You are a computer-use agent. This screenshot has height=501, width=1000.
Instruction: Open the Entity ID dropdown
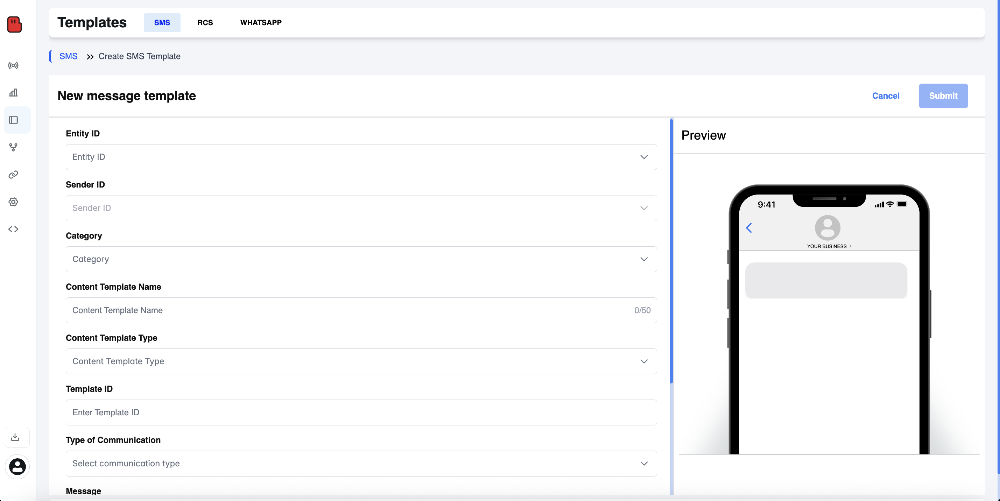pyautogui.click(x=361, y=157)
